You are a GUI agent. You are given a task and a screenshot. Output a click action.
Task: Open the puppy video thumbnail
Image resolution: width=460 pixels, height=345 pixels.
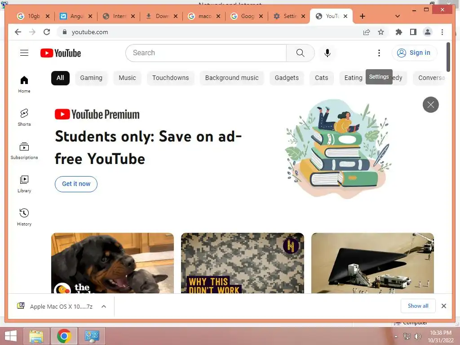[112, 263]
